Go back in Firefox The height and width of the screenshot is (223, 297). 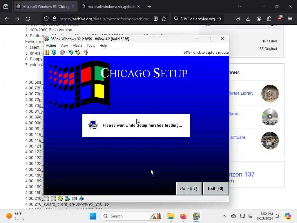point(7,19)
